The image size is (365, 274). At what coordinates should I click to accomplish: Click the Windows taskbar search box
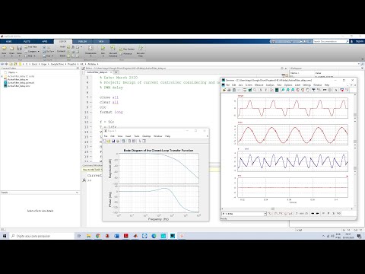[x=43, y=236]
